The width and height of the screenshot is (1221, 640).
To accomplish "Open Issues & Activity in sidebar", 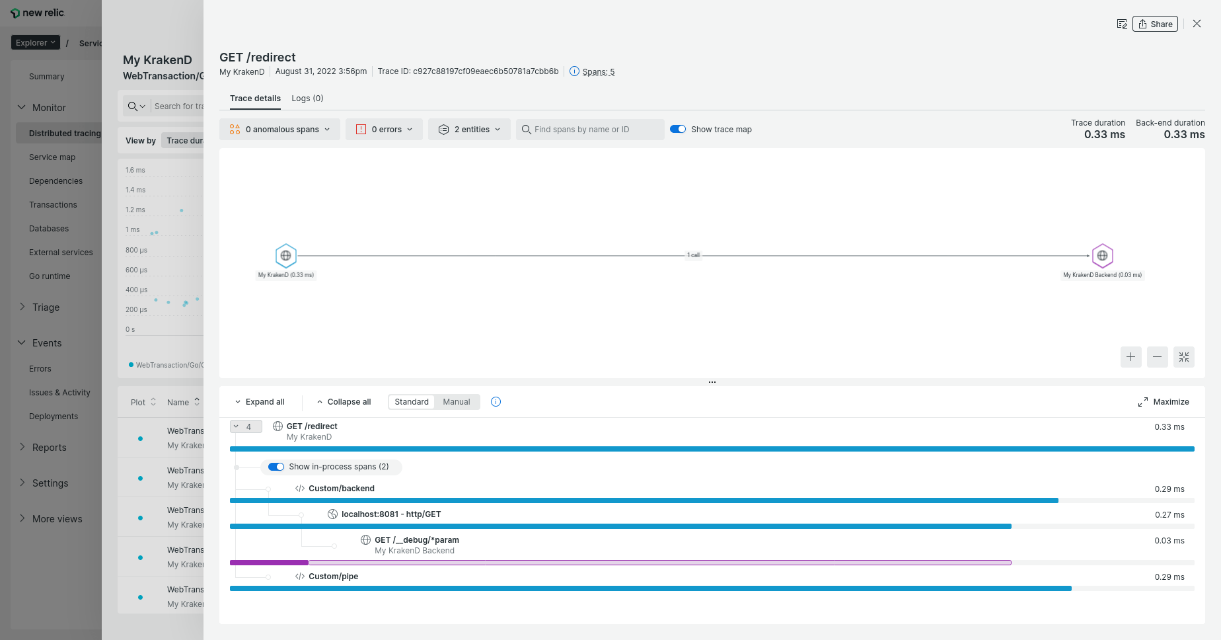I will pos(59,393).
